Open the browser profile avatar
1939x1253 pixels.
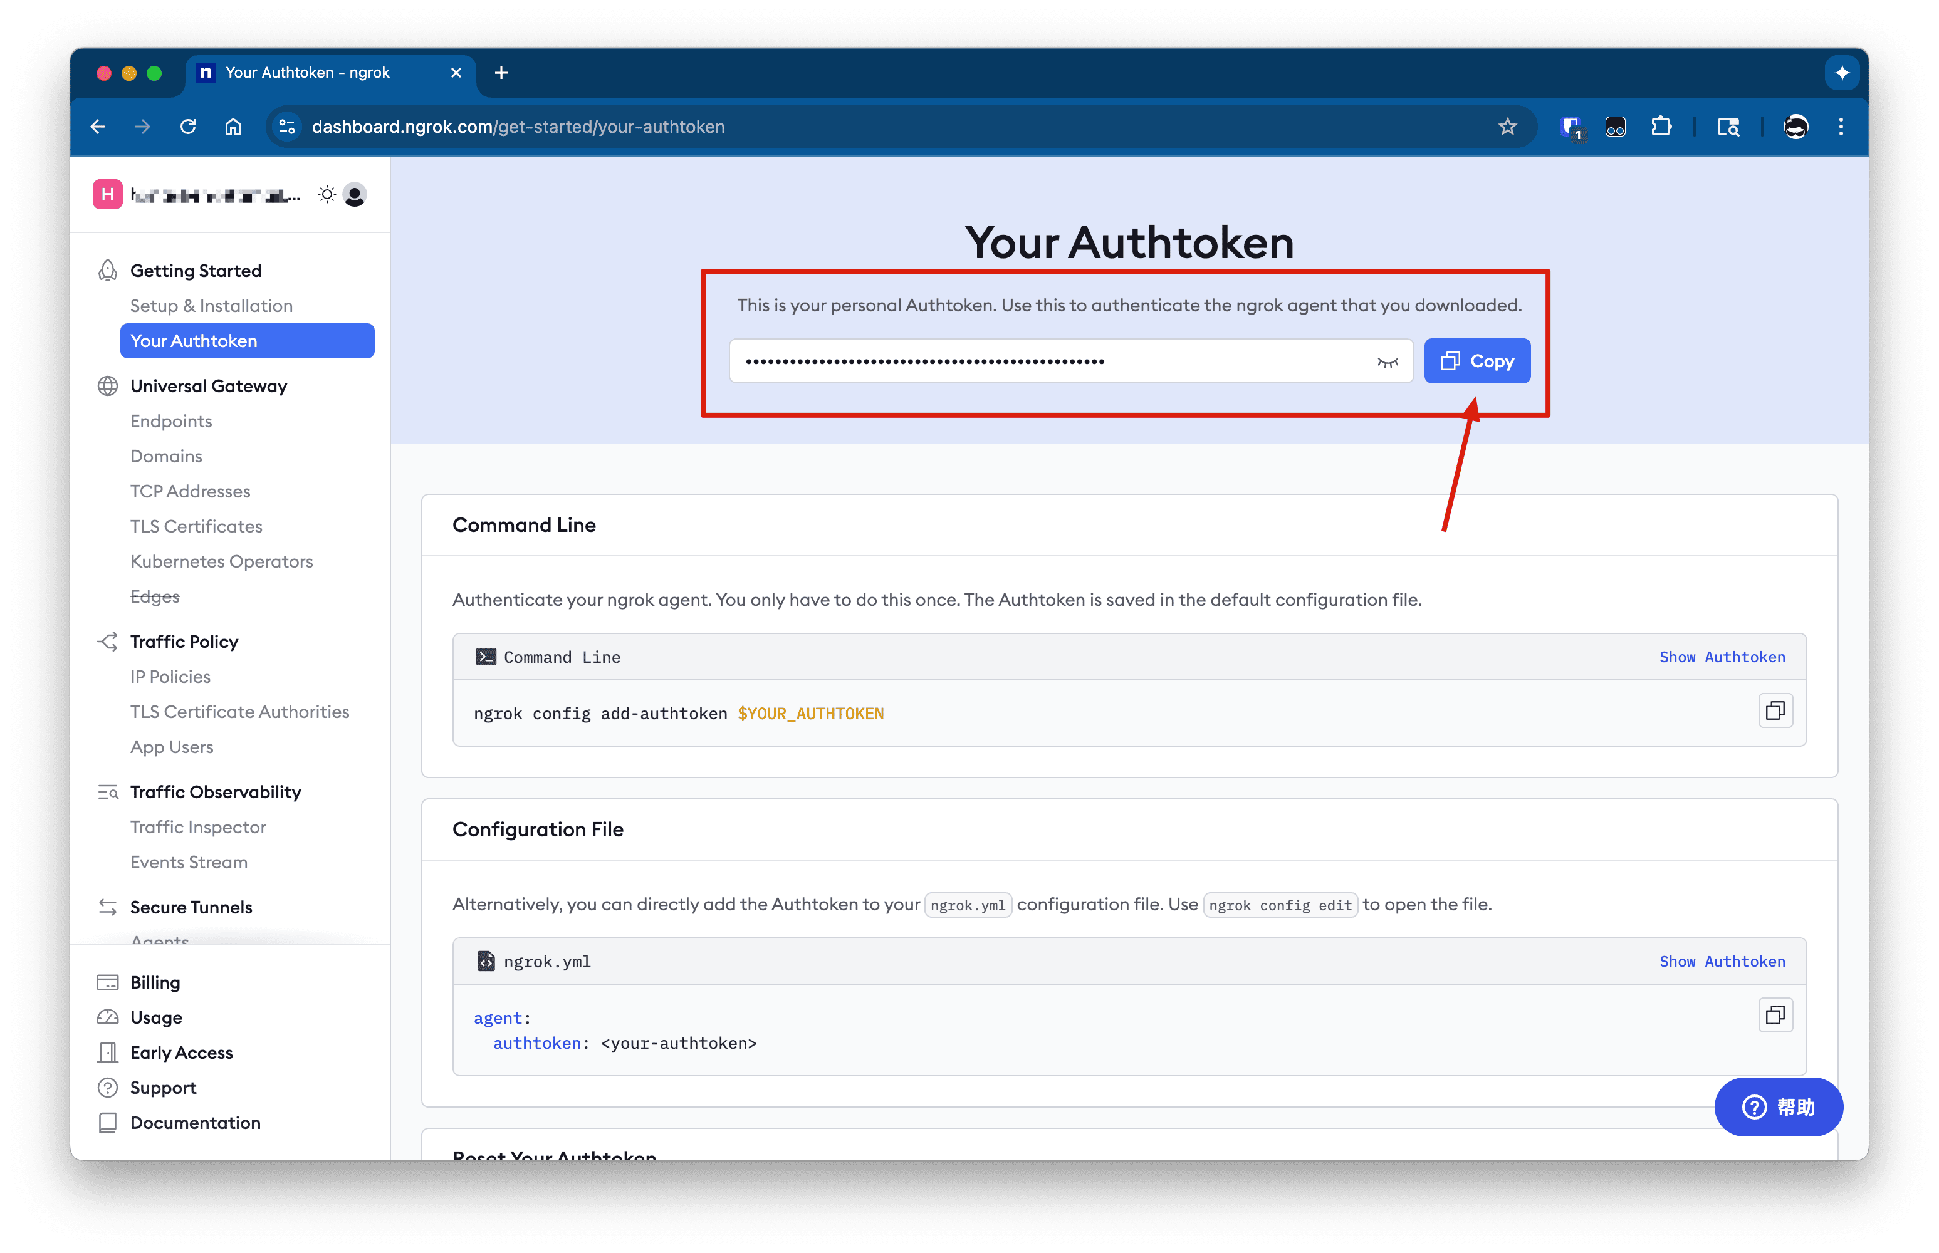(1795, 127)
